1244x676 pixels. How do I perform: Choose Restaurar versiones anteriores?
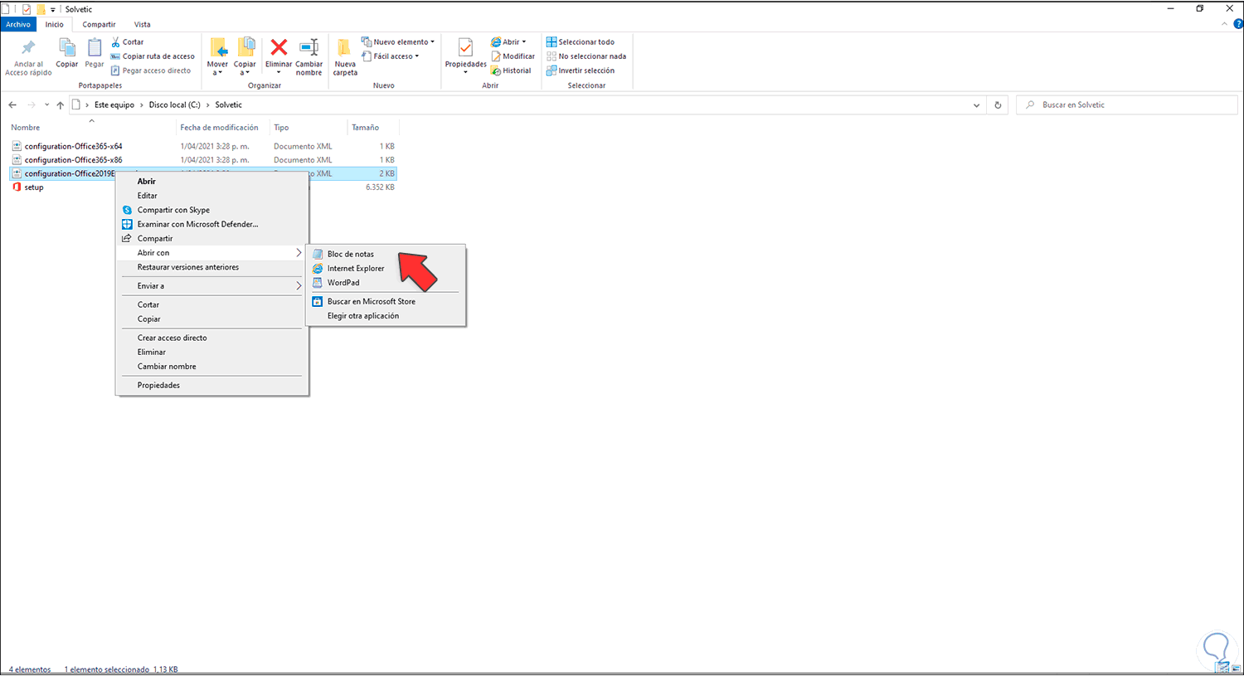pyautogui.click(x=212, y=267)
